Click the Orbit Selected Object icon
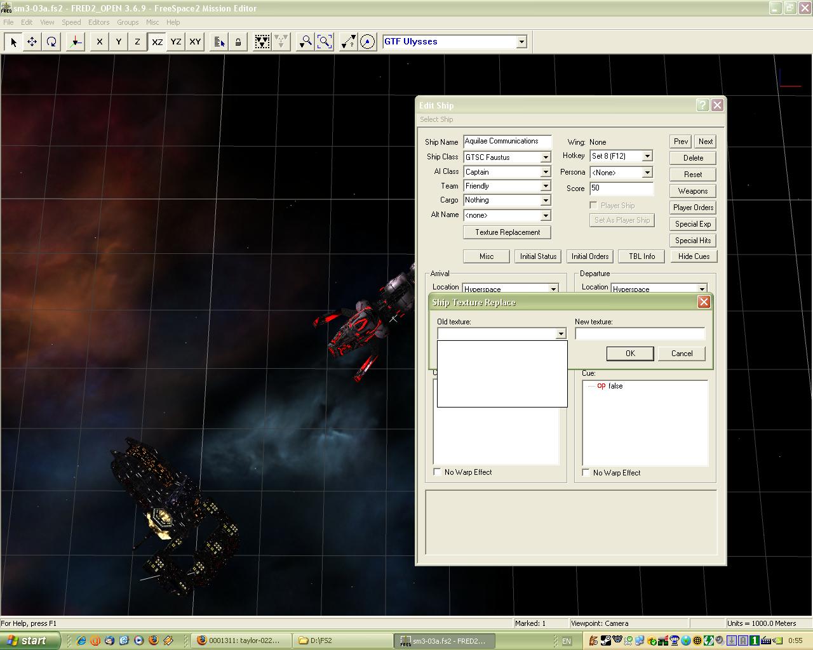This screenshot has width=813, height=650. coord(367,42)
